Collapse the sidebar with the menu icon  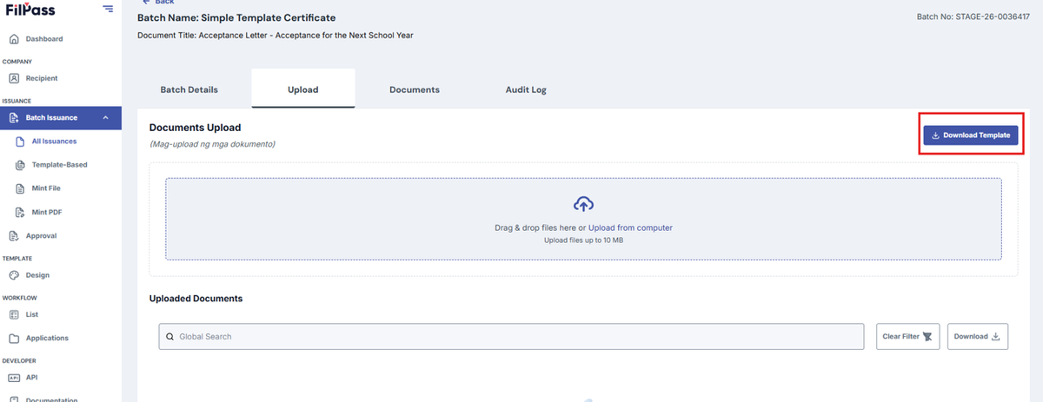(108, 9)
